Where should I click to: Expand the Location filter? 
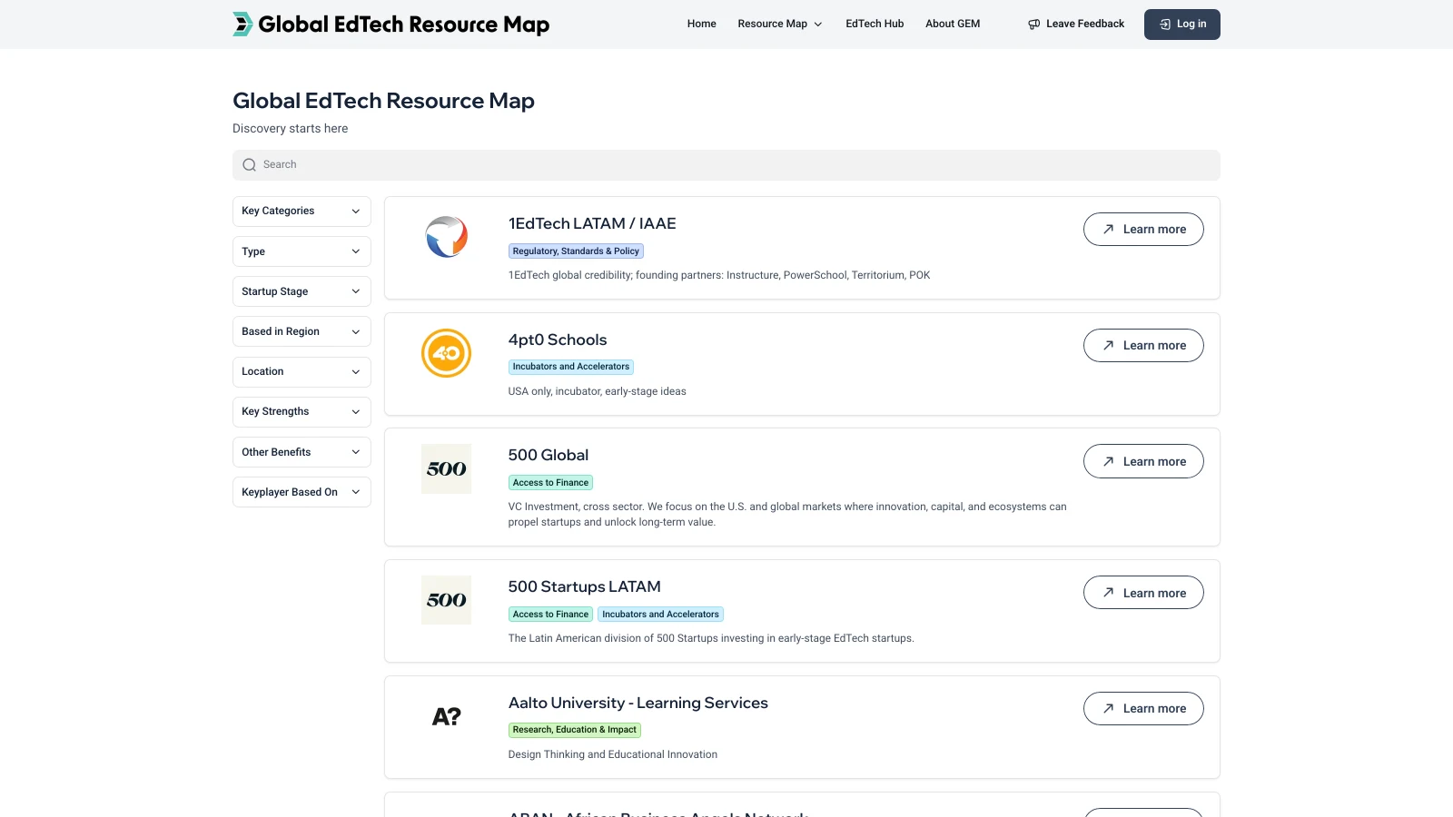point(301,372)
